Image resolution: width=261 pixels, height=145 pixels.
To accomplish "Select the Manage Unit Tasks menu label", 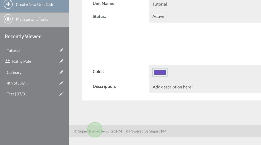I will [32, 19].
